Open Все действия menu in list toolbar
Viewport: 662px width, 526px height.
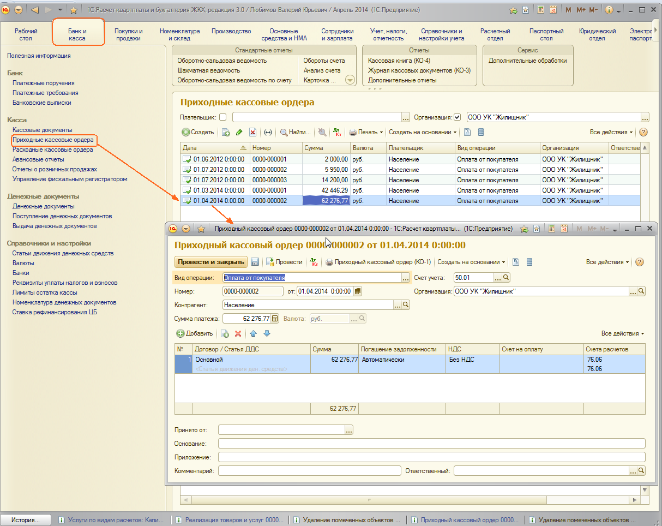[x=611, y=132]
